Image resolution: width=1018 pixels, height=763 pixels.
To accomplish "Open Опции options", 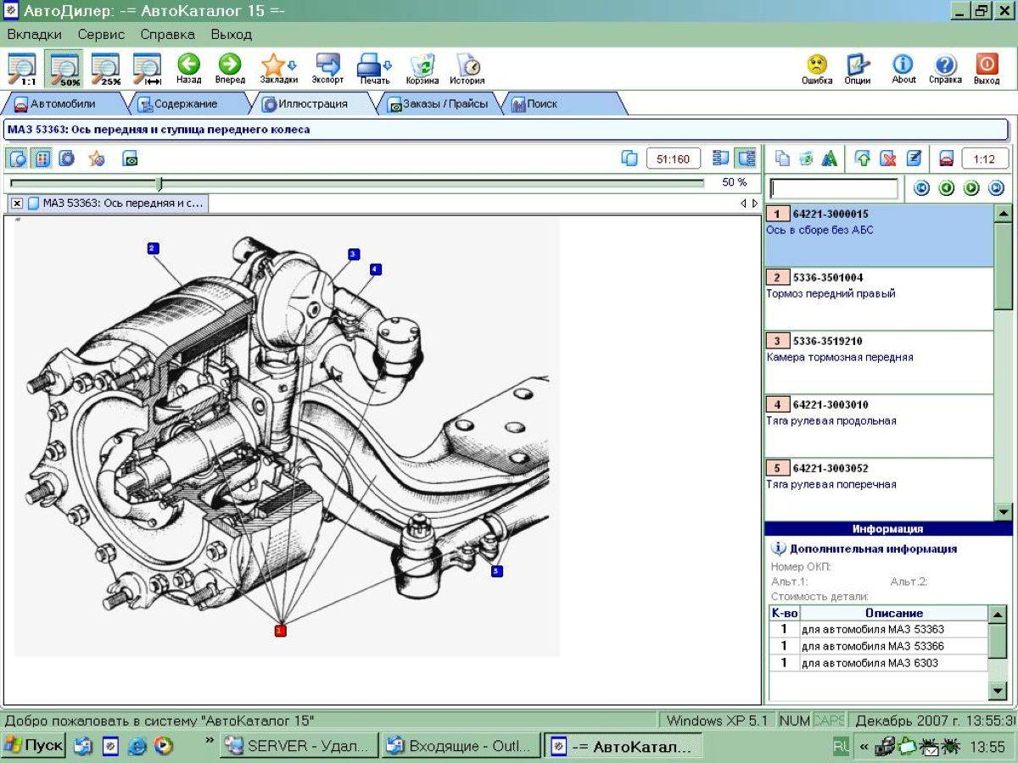I will click(859, 69).
